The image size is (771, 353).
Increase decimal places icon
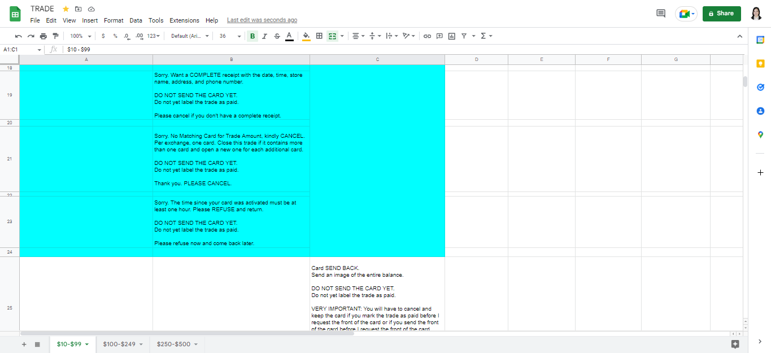(x=140, y=36)
